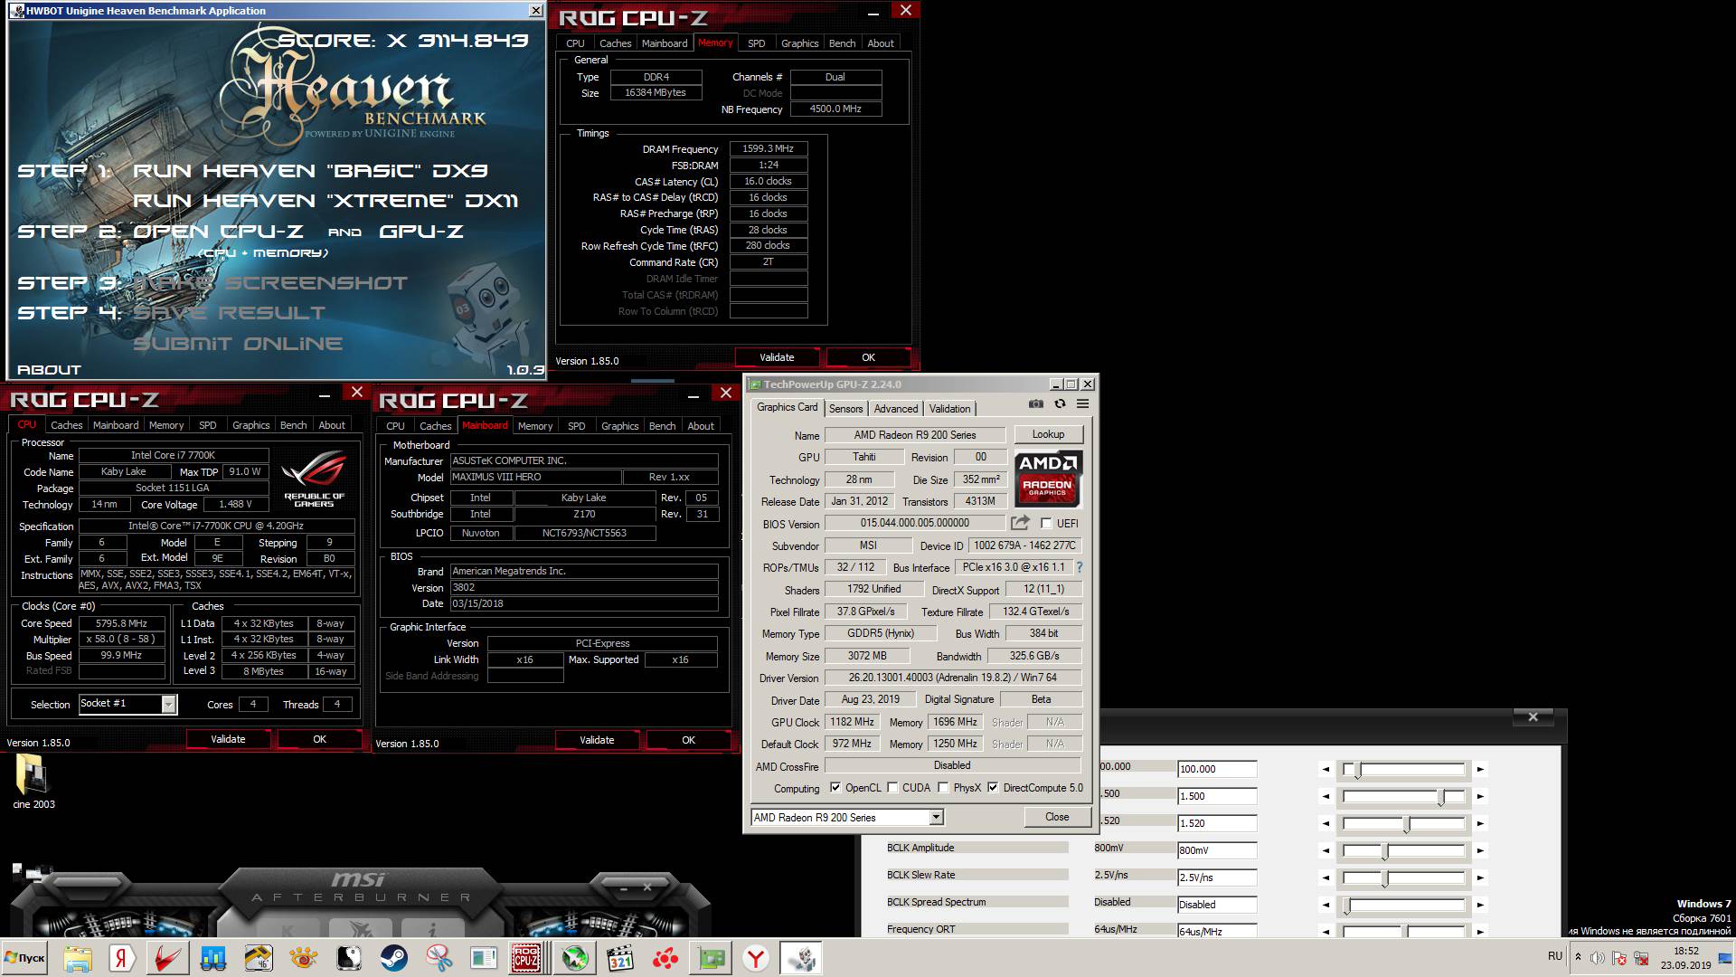Open the Snipping Tool scissors icon
The image size is (1736, 977).
[x=439, y=958]
